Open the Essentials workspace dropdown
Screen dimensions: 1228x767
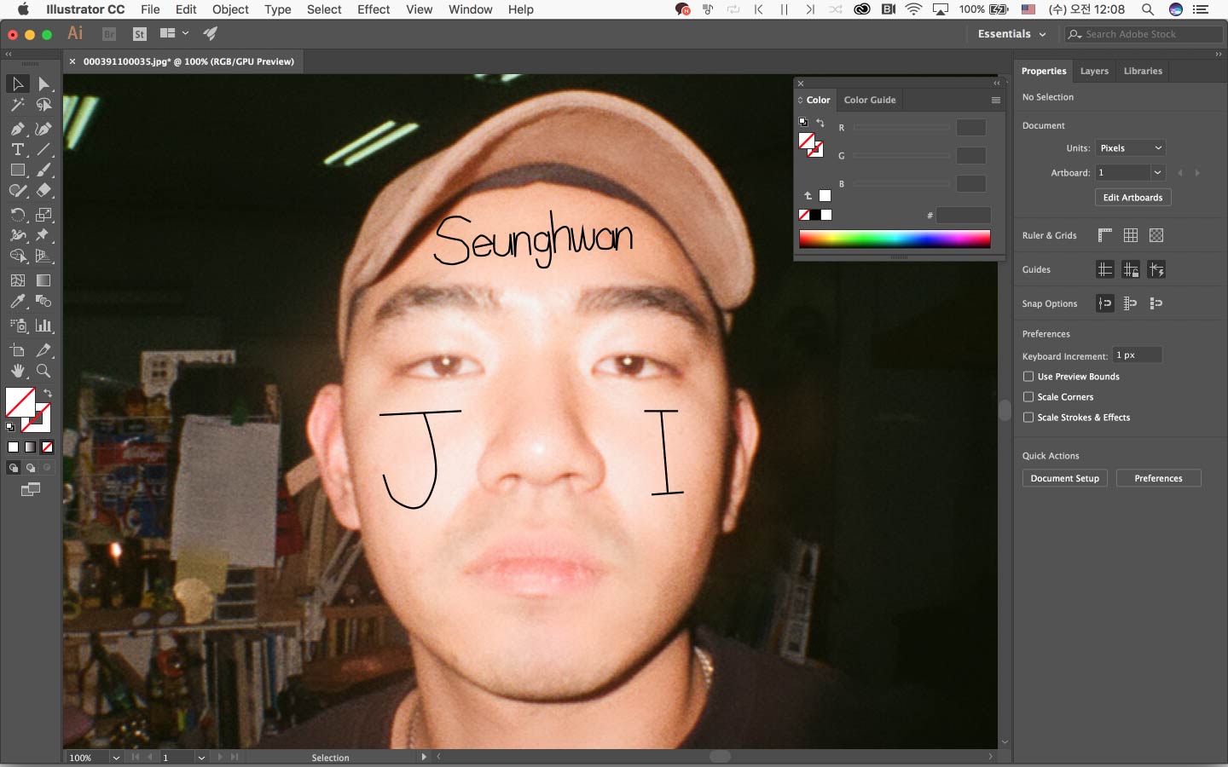pyautogui.click(x=1011, y=34)
